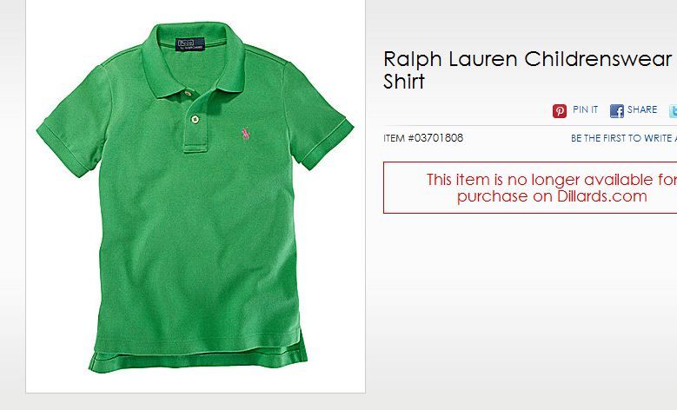This screenshot has width=677, height=410.
Task: Select the PIN IT text link
Action: [x=585, y=109]
